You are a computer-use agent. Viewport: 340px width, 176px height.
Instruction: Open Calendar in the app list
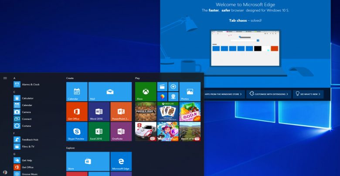[x=23, y=105]
